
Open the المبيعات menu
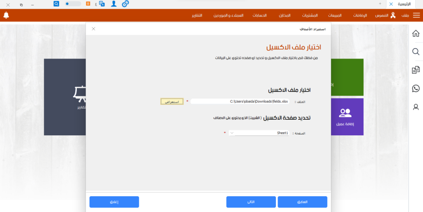[335, 15]
